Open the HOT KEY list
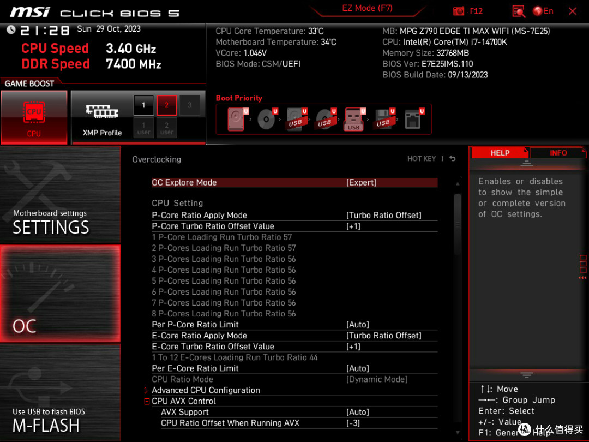This screenshot has width=589, height=442. tap(422, 159)
